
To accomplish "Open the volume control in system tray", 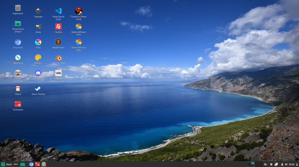I will [x=286, y=164].
